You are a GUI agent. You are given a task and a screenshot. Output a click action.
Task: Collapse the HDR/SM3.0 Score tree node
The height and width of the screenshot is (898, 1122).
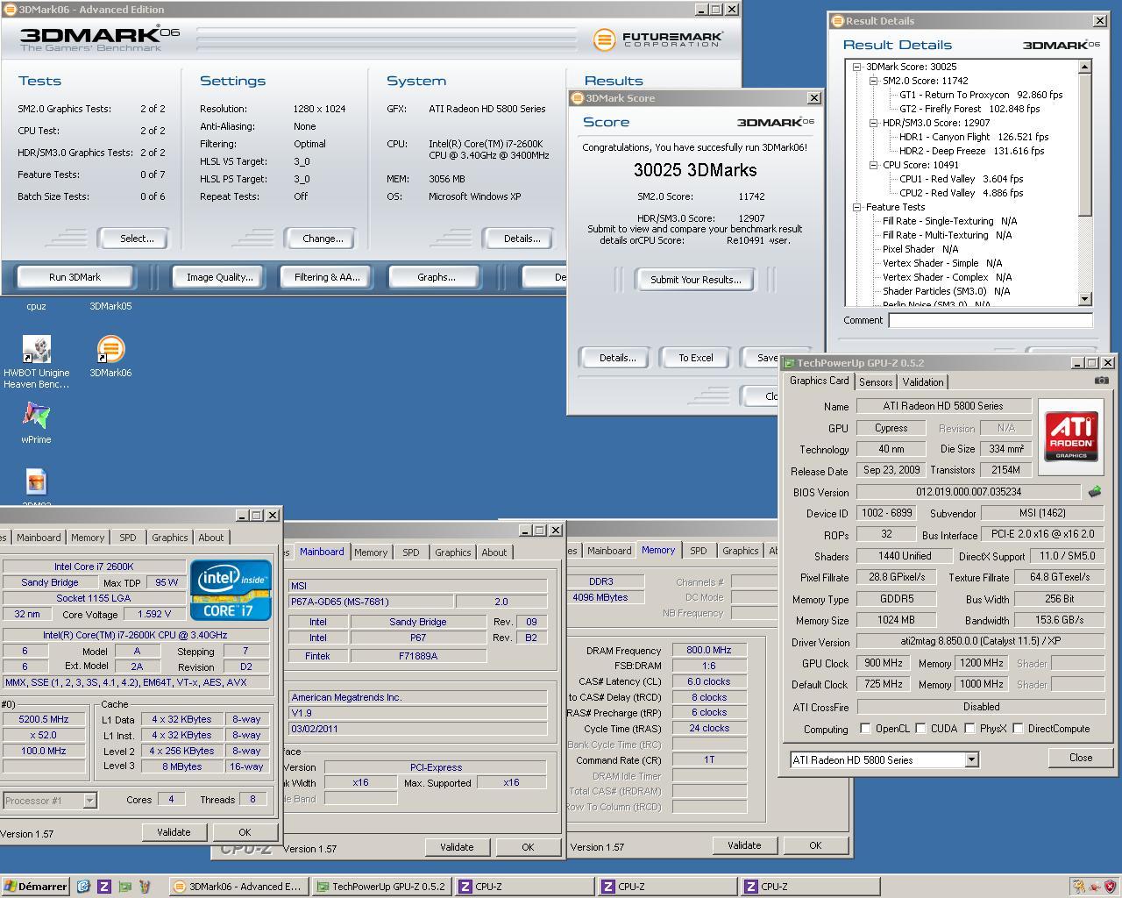(873, 123)
